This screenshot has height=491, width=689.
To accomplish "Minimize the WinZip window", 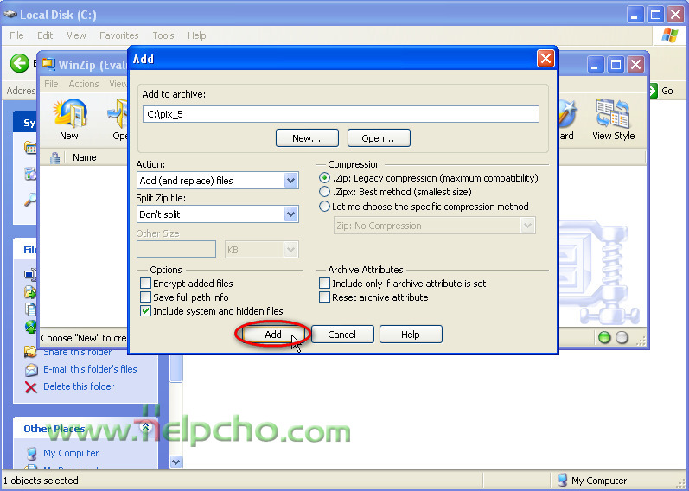I will click(x=596, y=66).
